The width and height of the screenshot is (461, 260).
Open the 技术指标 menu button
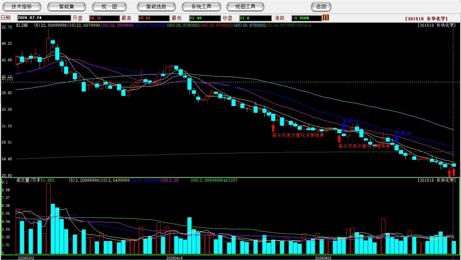[22, 6]
